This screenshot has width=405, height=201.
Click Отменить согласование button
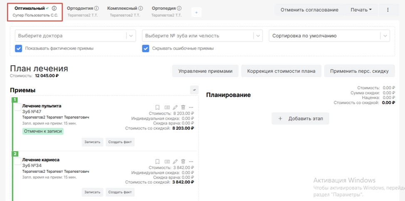coord(309,10)
